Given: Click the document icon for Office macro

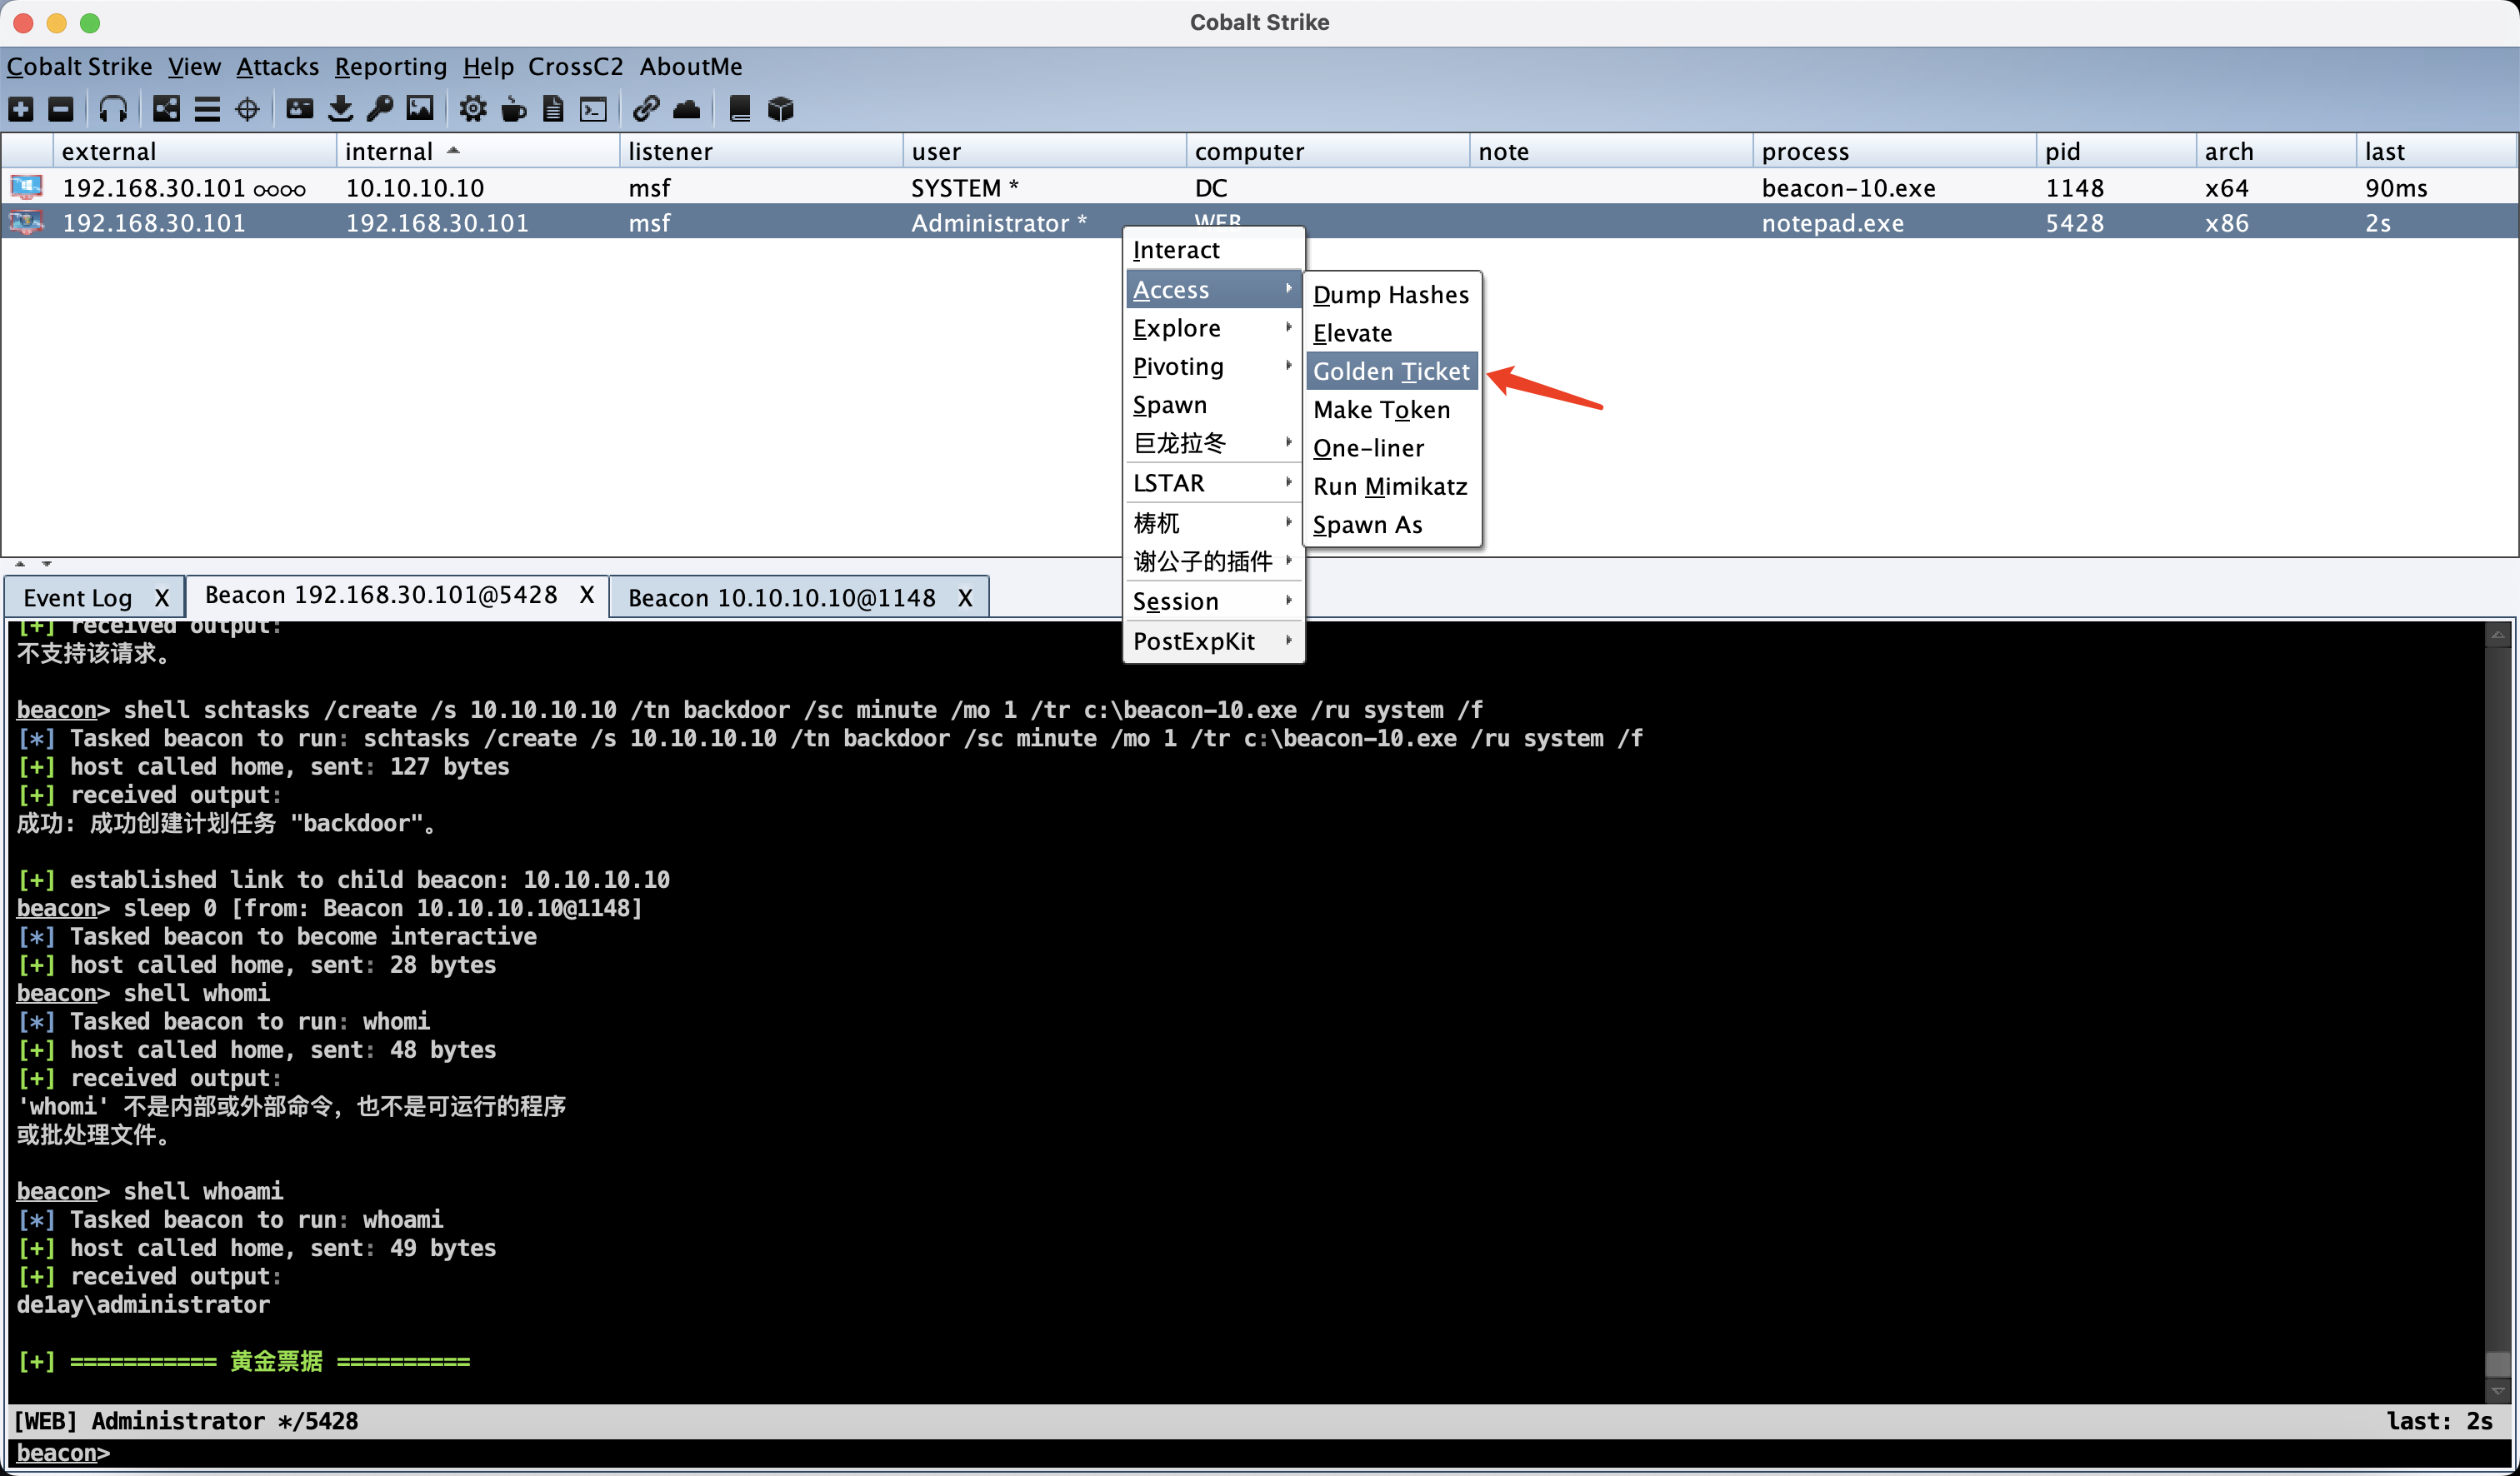Looking at the screenshot, I should pyautogui.click(x=553, y=109).
